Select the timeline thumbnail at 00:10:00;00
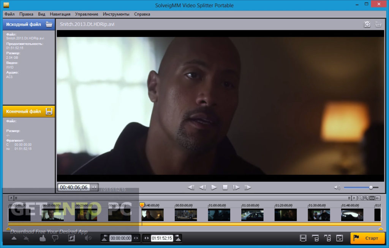 click(52, 215)
